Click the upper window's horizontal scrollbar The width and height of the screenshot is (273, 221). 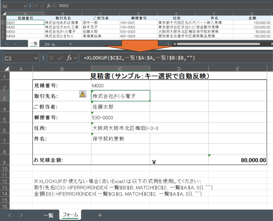pos(218,44)
